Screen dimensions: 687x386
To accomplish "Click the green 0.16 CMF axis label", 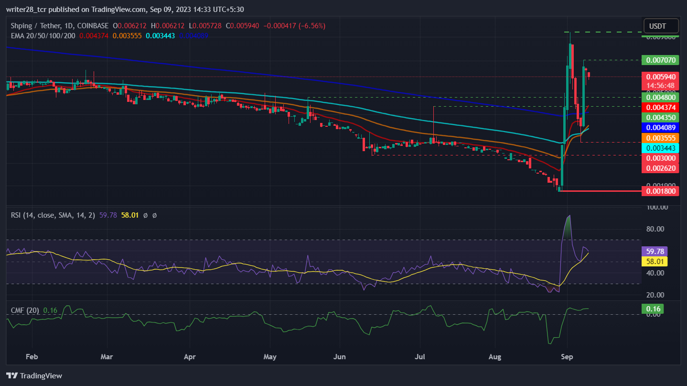I will 653,309.
